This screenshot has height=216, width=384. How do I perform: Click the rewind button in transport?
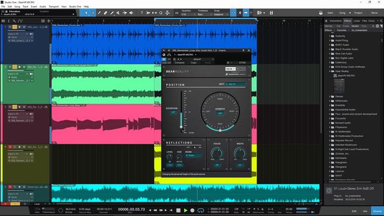[155, 210]
